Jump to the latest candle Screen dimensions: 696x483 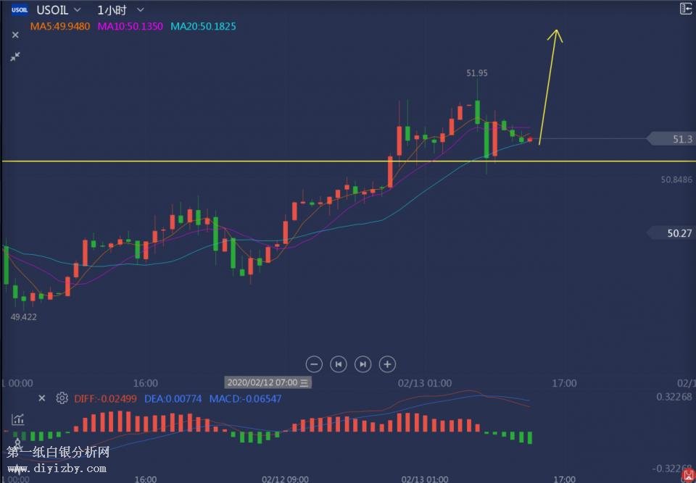point(363,364)
